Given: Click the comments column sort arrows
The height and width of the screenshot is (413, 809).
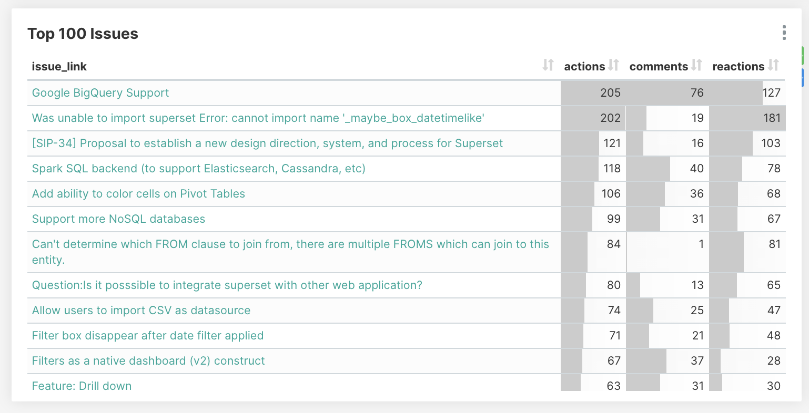Looking at the screenshot, I should point(697,65).
